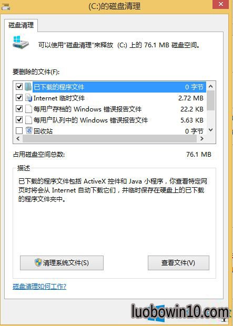Click the Disk Cleanup title bar icon
Screen dimensions: 233x326
coord(6,7)
